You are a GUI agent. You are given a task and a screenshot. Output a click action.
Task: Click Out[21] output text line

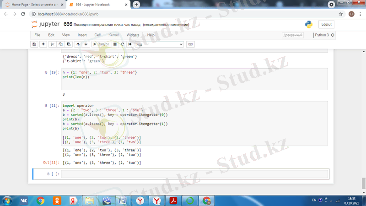pos(102,163)
